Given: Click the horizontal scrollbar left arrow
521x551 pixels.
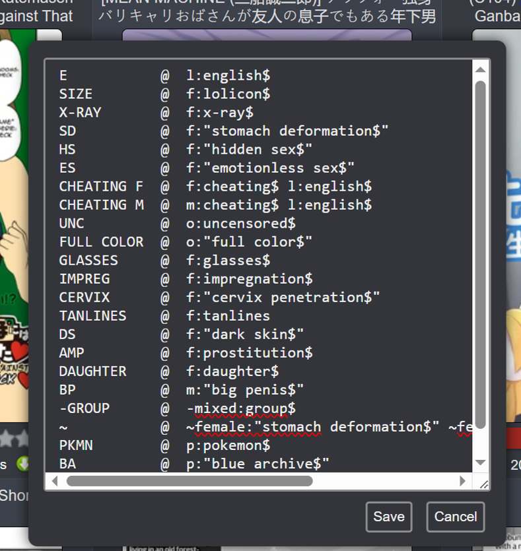Looking at the screenshot, I should pyautogui.click(x=55, y=481).
